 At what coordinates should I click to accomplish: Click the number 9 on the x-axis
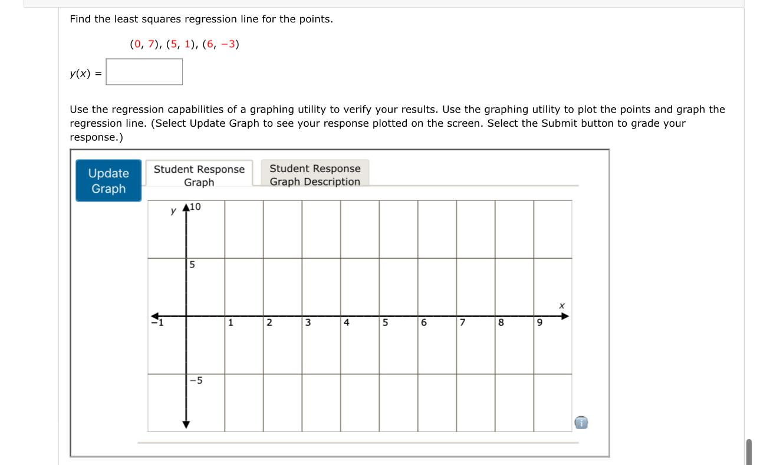pyautogui.click(x=540, y=323)
